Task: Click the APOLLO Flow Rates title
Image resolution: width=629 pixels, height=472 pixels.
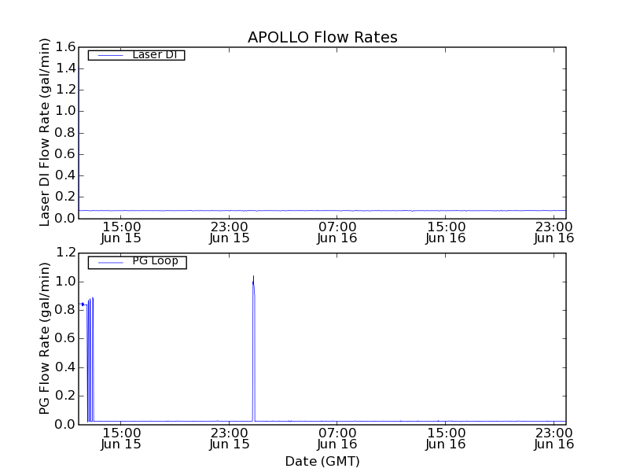Action: 322,37
